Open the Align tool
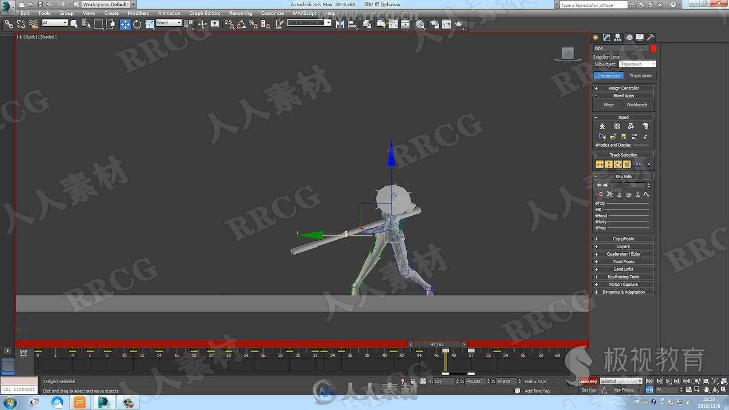This screenshot has width=729, height=410. [x=353, y=24]
